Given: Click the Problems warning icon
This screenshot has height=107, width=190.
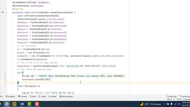Looking at the screenshot, I should (x=7, y=96).
